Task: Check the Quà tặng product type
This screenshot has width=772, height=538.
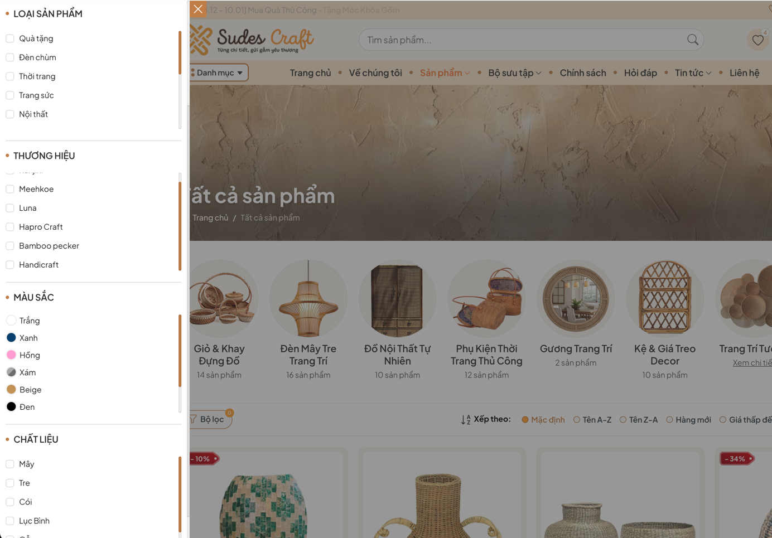Action: (x=10, y=38)
